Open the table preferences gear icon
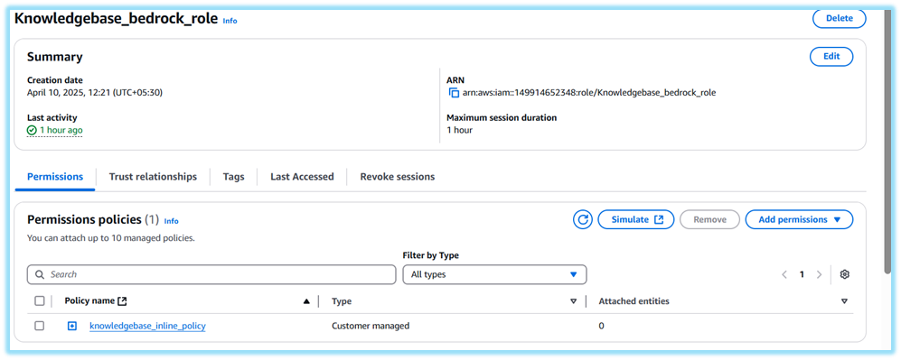 click(844, 274)
